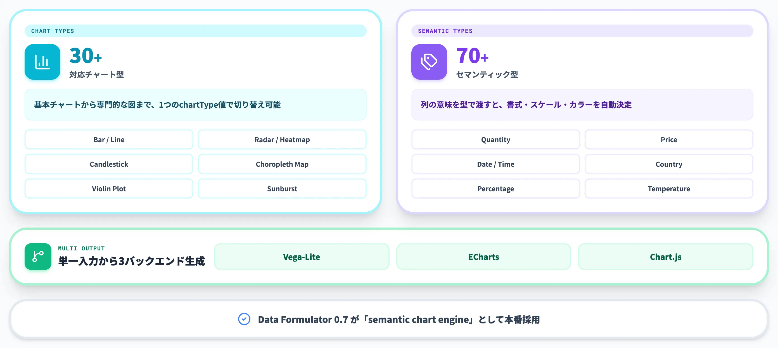778x348 pixels.
Task: Click the MULTI OUTPUT label
Action: click(x=81, y=248)
